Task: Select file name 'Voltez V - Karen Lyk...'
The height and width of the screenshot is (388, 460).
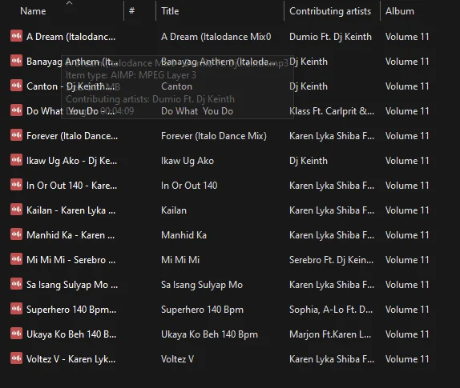Action: pyautogui.click(x=71, y=359)
